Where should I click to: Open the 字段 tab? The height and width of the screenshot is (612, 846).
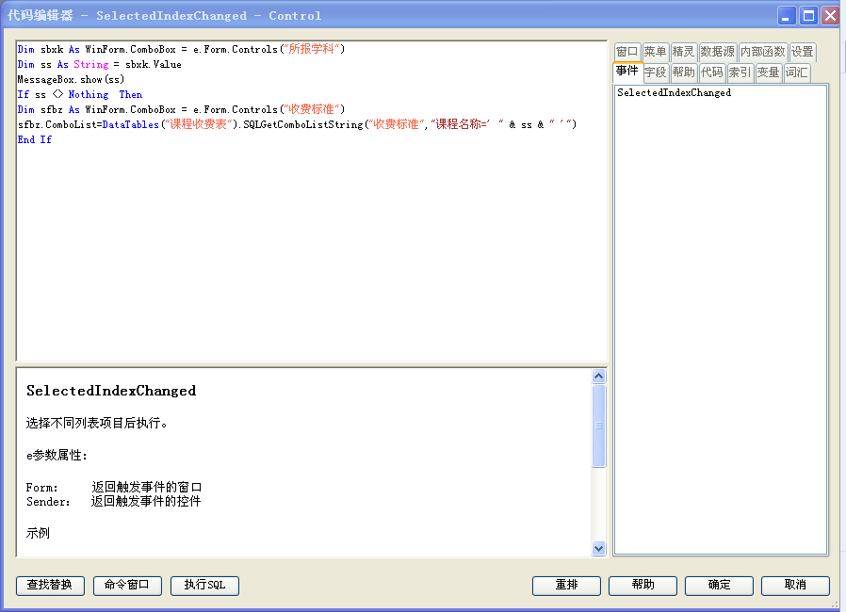point(656,73)
